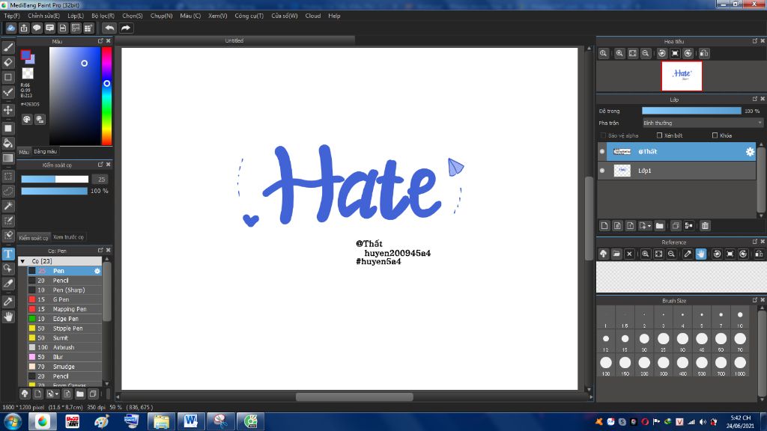Toggle visibility of @Thất layer
The height and width of the screenshot is (431, 767).
(602, 151)
